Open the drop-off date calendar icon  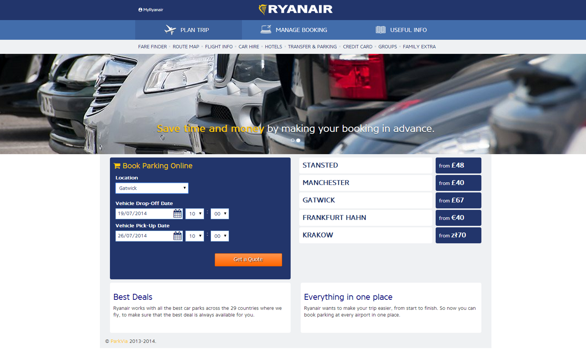[177, 214]
